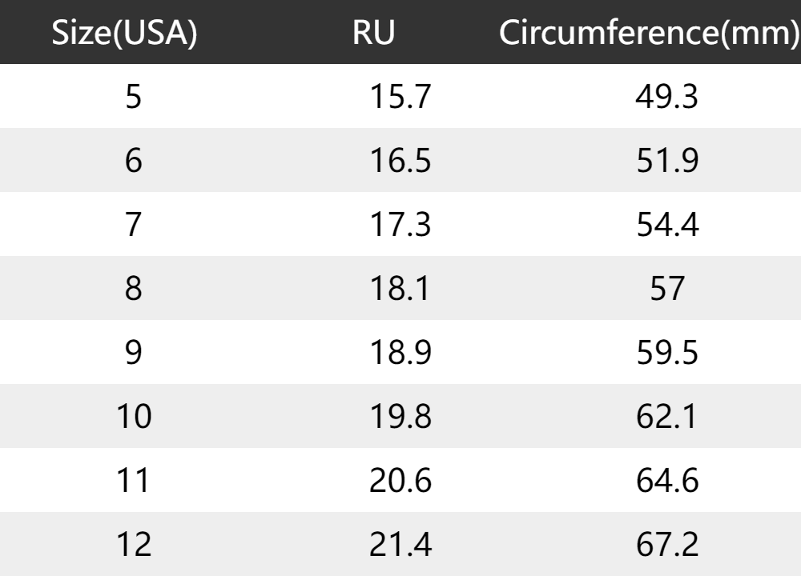Click the RU column header
This screenshot has width=801, height=576.
[374, 33]
